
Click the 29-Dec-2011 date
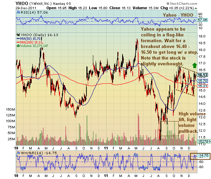(x=26, y=8)
